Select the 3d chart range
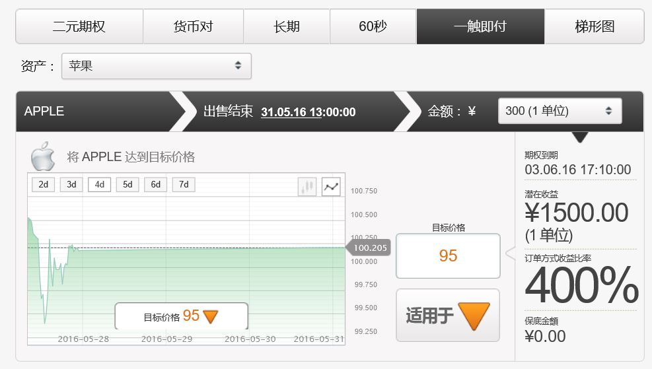The height and width of the screenshot is (369, 652). 71,185
